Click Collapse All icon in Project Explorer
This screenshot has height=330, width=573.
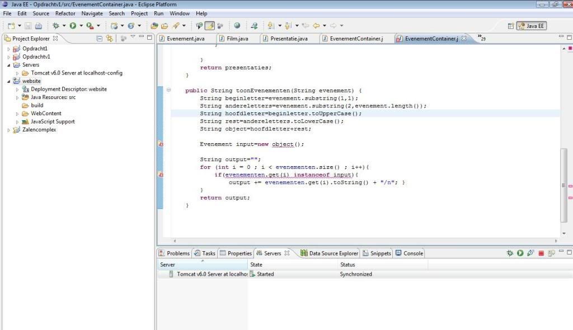(99, 39)
